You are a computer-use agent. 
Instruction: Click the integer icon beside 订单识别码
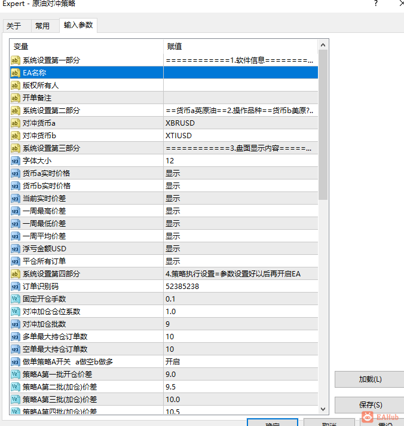coord(16,287)
